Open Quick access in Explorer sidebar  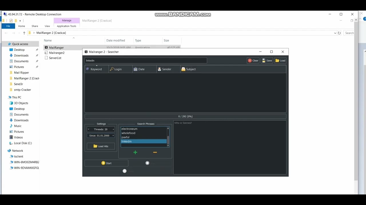point(20,44)
